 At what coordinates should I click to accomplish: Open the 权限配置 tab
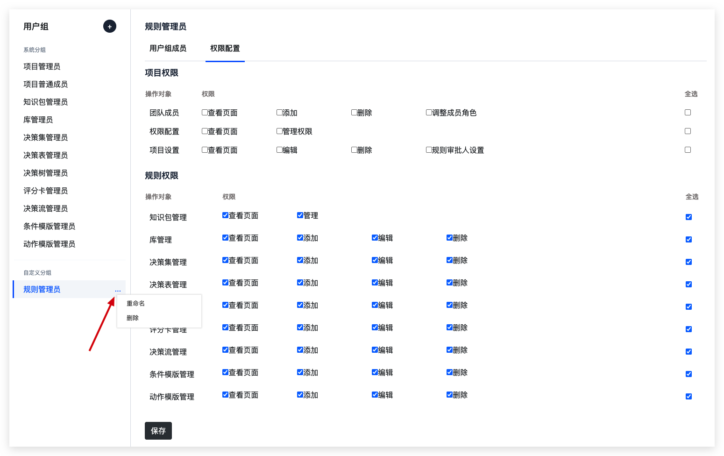(x=225, y=49)
